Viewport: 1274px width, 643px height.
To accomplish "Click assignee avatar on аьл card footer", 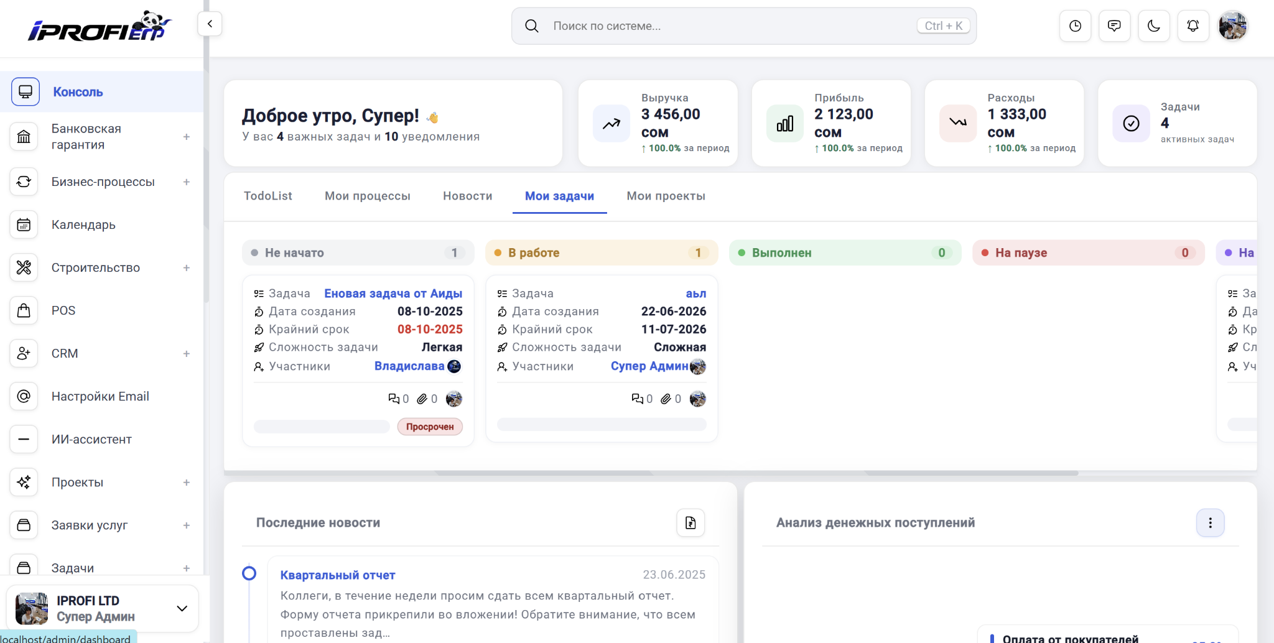I will point(698,399).
